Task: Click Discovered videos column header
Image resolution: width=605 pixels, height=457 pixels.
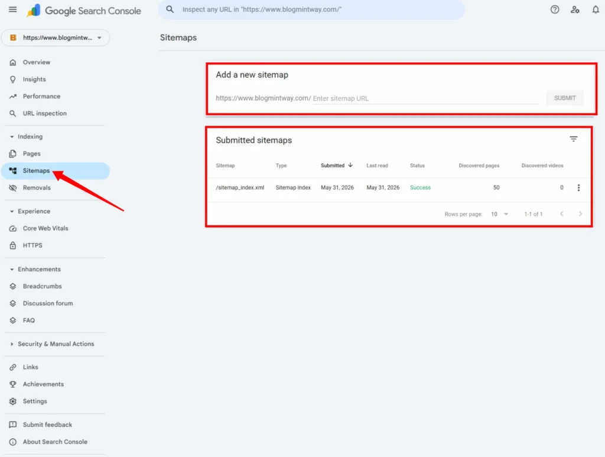Action: pyautogui.click(x=542, y=166)
